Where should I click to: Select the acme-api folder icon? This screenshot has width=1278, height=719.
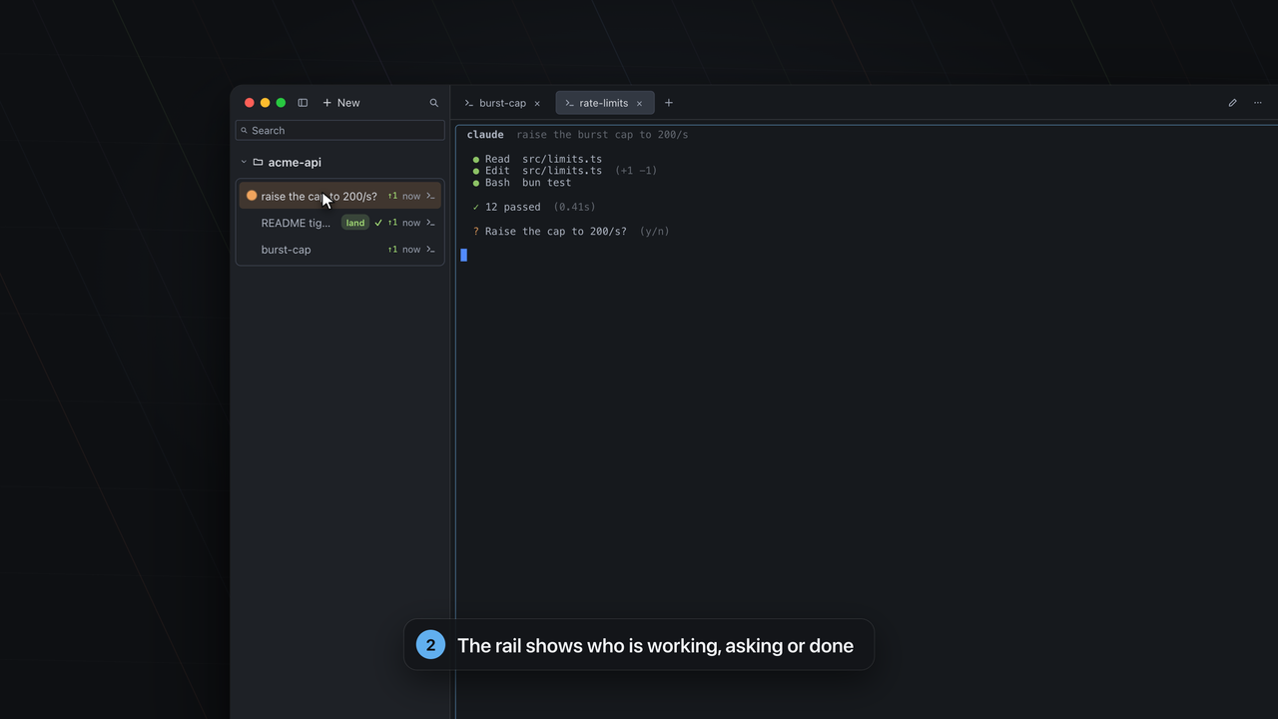(x=258, y=162)
